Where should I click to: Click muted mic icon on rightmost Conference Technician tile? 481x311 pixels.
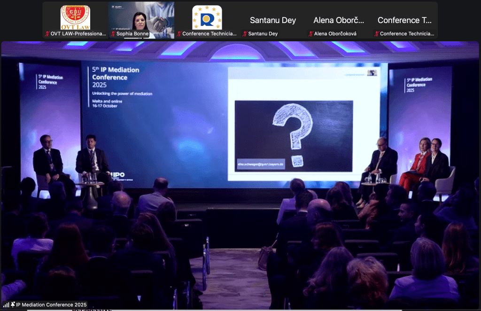point(376,34)
